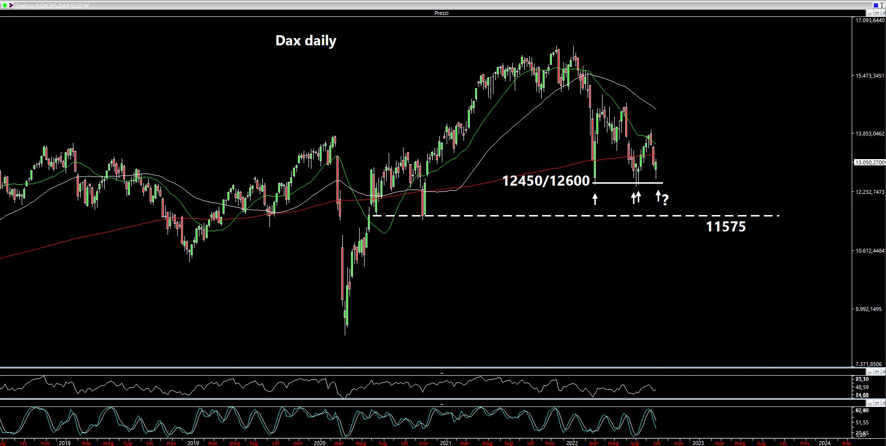Click the 10.612,4484 price axis label
This screenshot has width=886, height=446.
coord(870,251)
